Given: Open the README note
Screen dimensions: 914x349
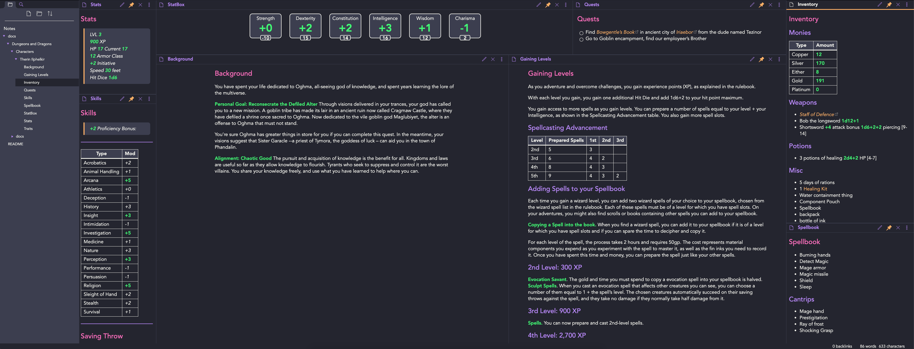Looking at the screenshot, I should click(16, 144).
